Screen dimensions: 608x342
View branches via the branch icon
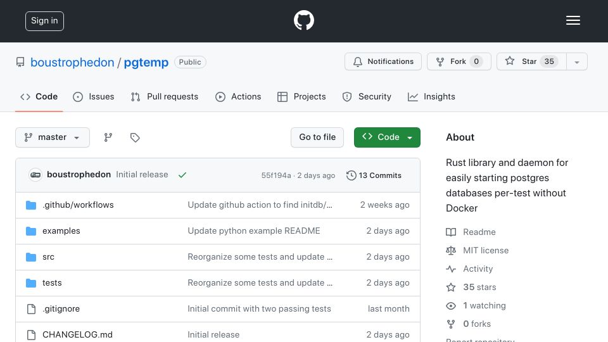[108, 137]
